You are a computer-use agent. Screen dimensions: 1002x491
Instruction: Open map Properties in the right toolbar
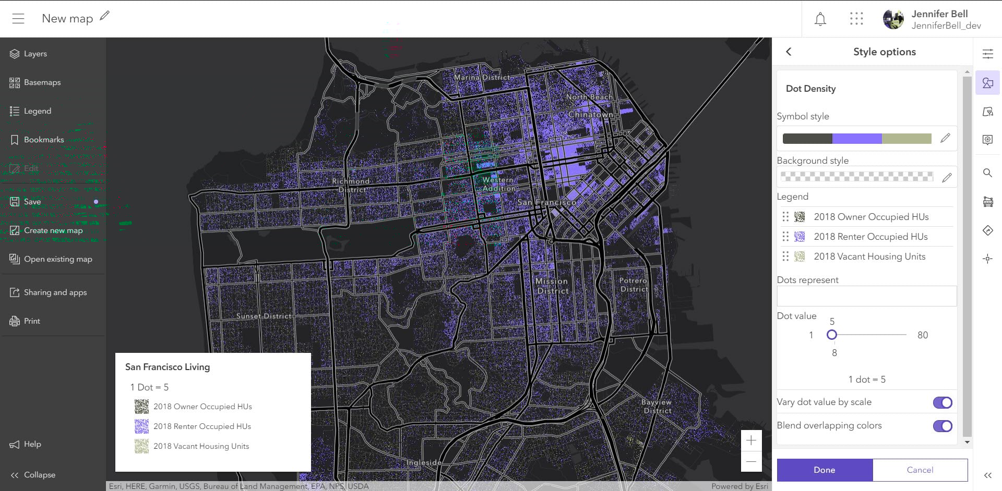tap(988, 53)
